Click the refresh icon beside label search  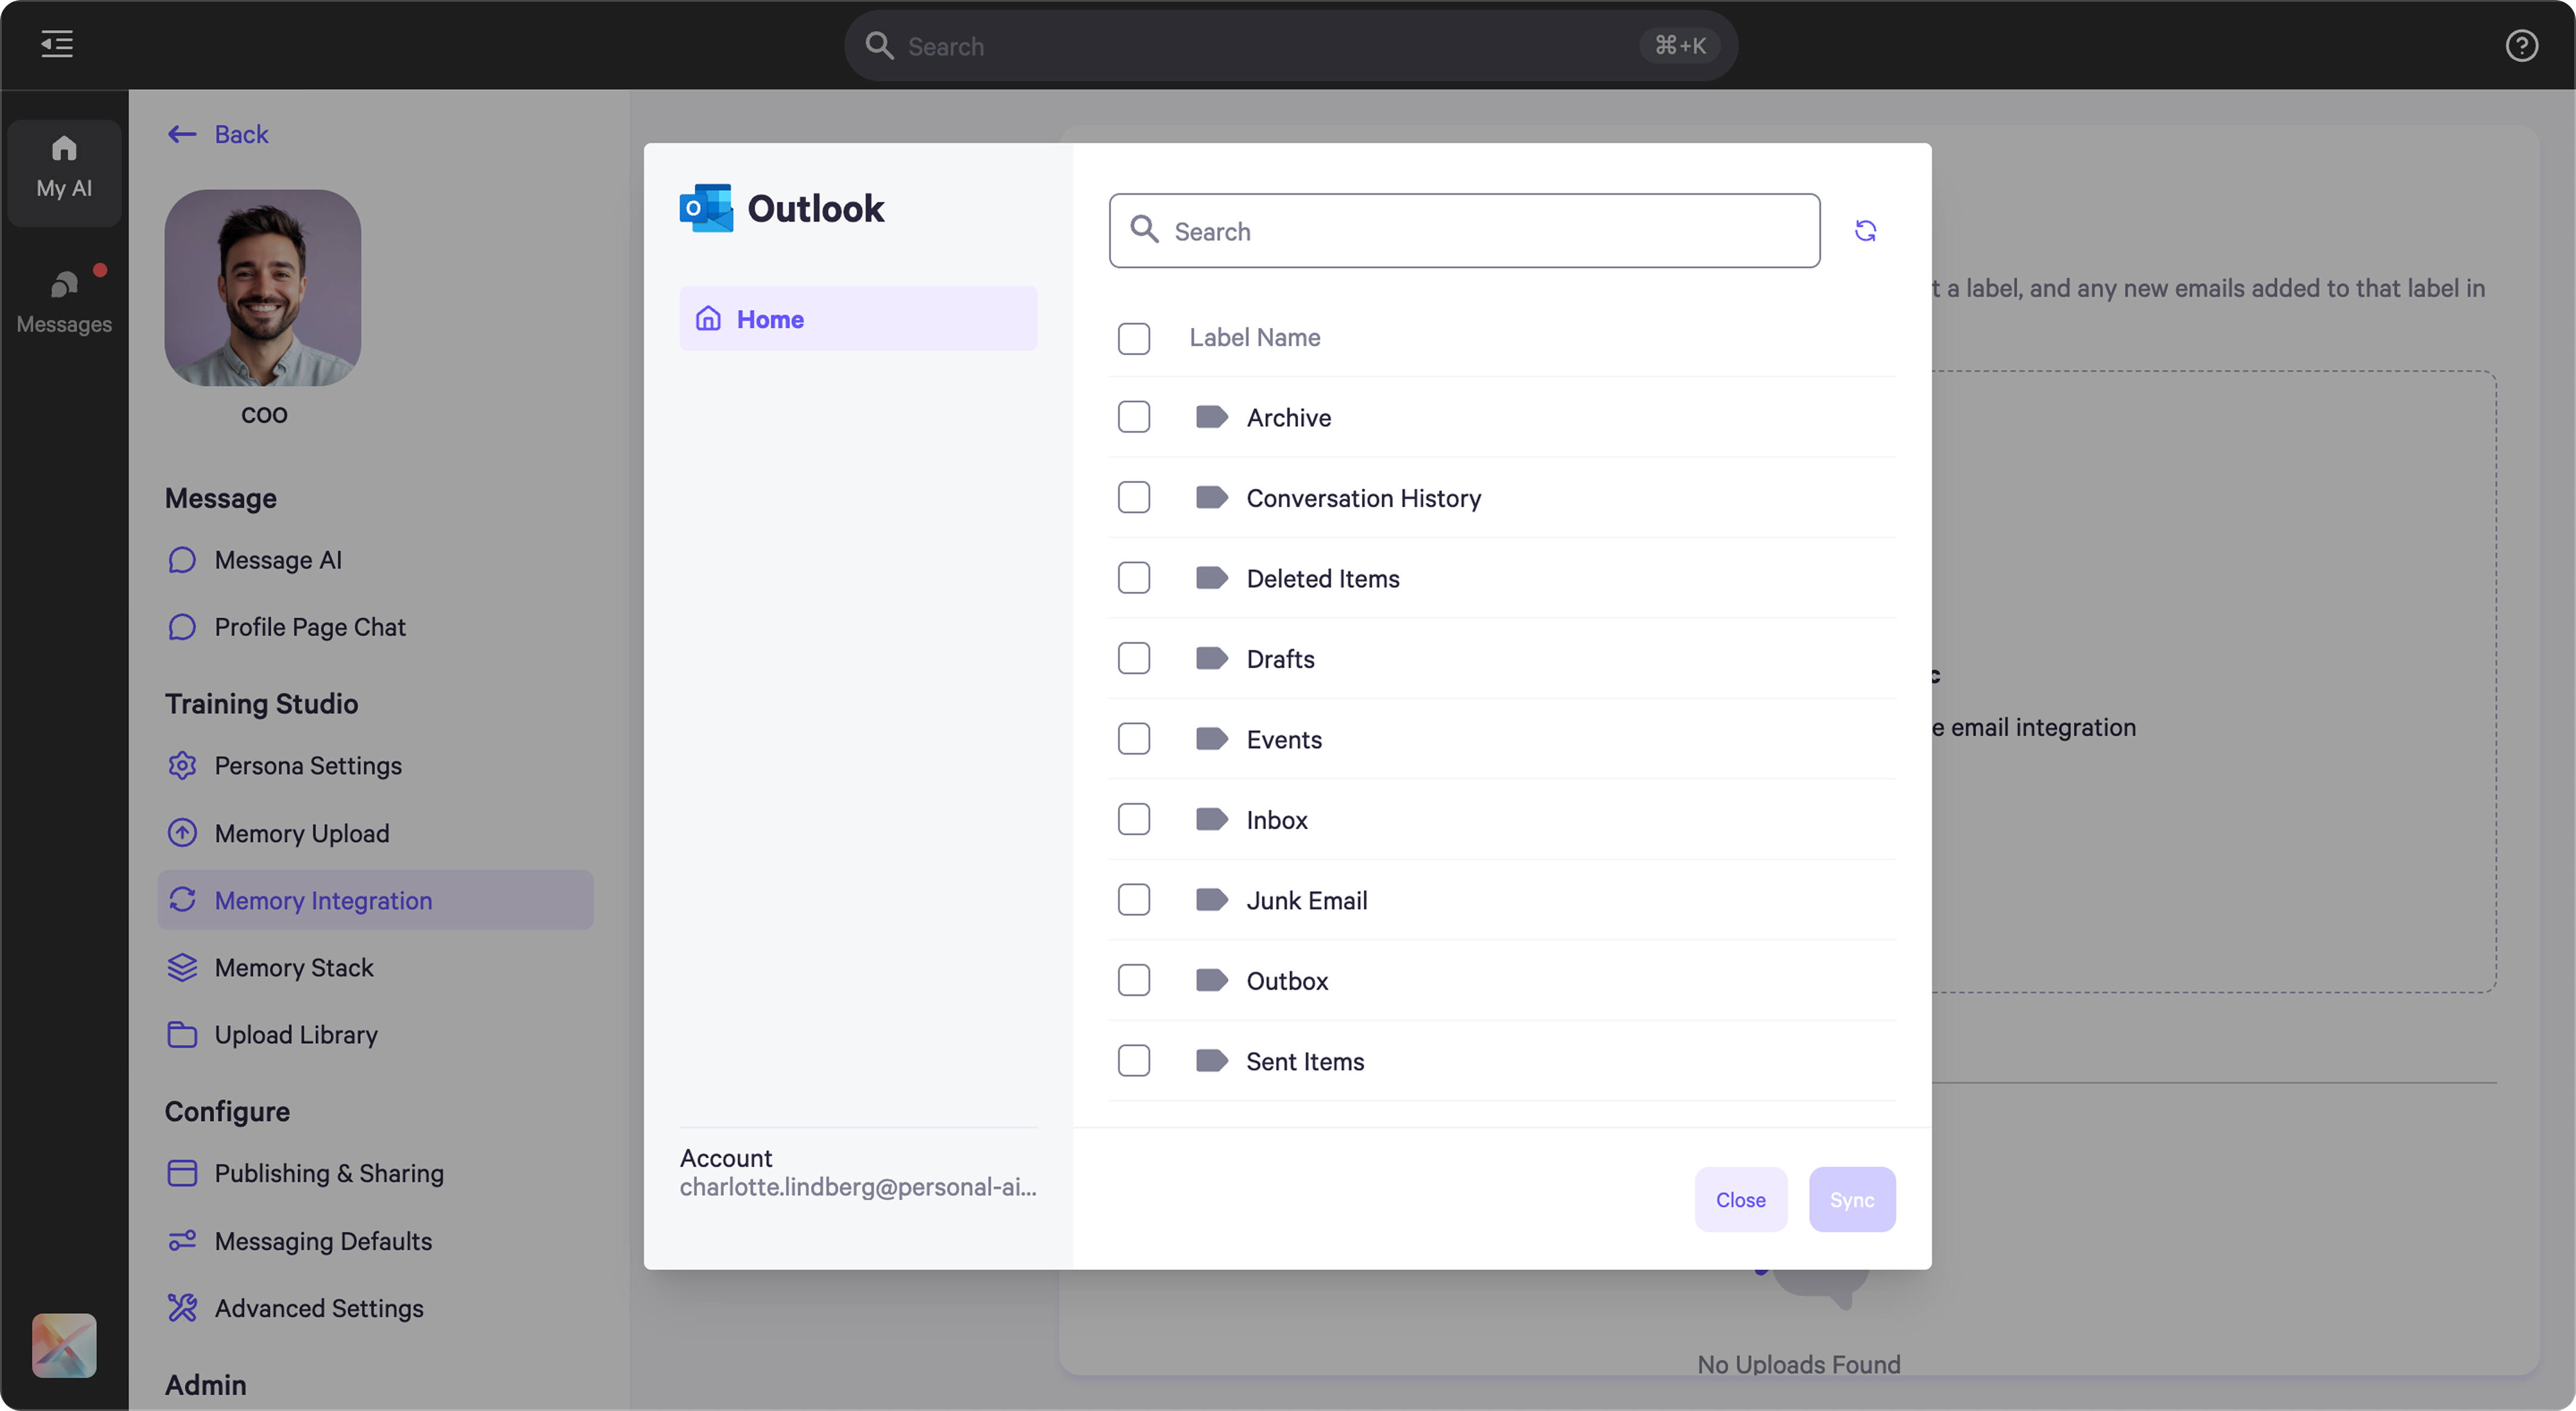[x=1865, y=231]
